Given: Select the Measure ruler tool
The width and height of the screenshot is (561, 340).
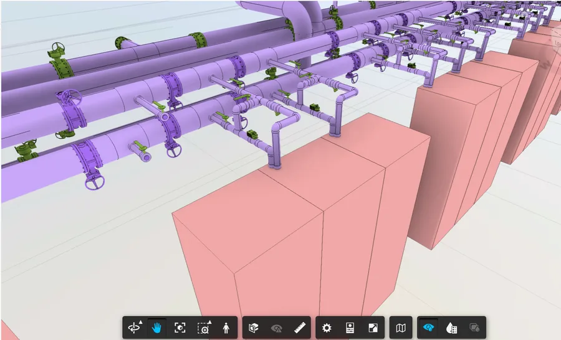Looking at the screenshot, I should 300,328.
